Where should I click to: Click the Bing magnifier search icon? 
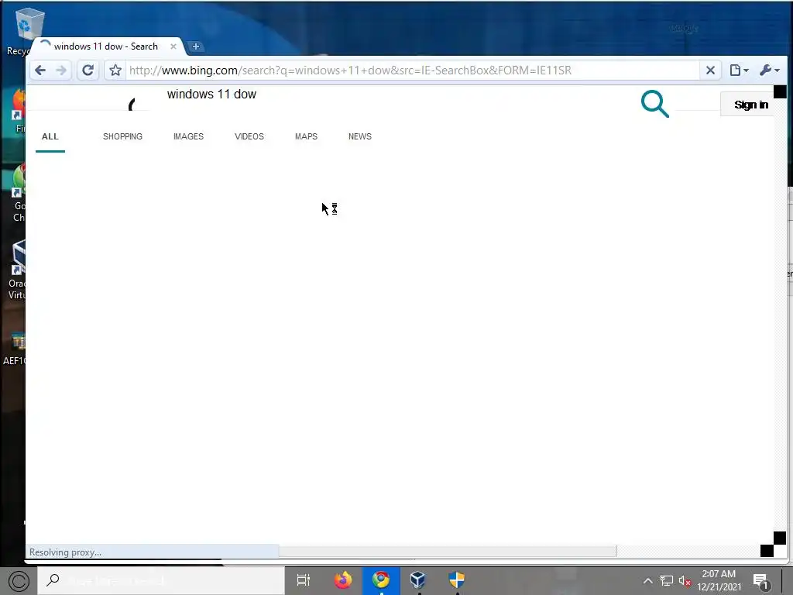coord(655,104)
